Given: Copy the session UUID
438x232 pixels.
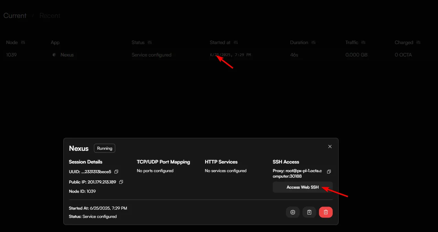Looking at the screenshot, I should (x=116, y=171).
